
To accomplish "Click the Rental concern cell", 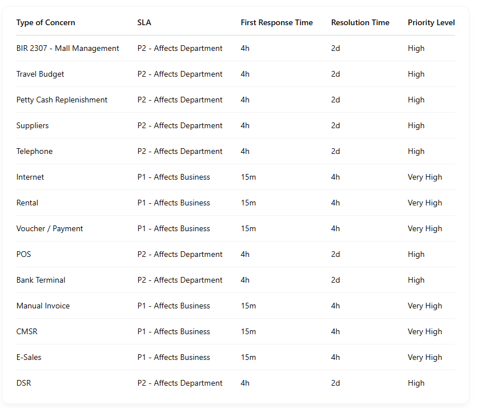I will tap(27, 203).
